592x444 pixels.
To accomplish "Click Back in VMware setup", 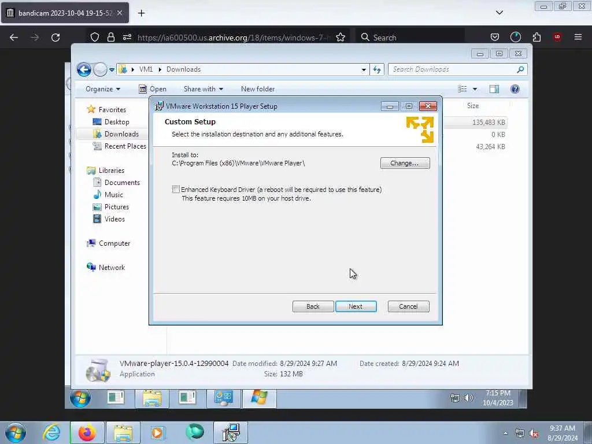I will [313, 306].
